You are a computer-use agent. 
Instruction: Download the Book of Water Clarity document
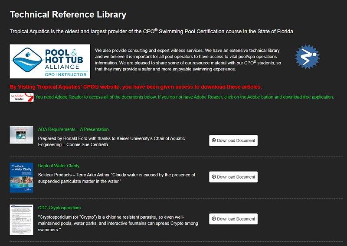click(x=233, y=177)
